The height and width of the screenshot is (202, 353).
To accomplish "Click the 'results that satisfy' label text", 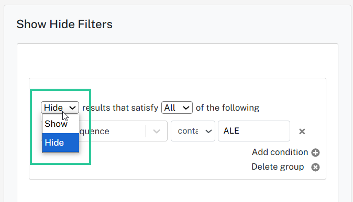I will click(120, 108).
